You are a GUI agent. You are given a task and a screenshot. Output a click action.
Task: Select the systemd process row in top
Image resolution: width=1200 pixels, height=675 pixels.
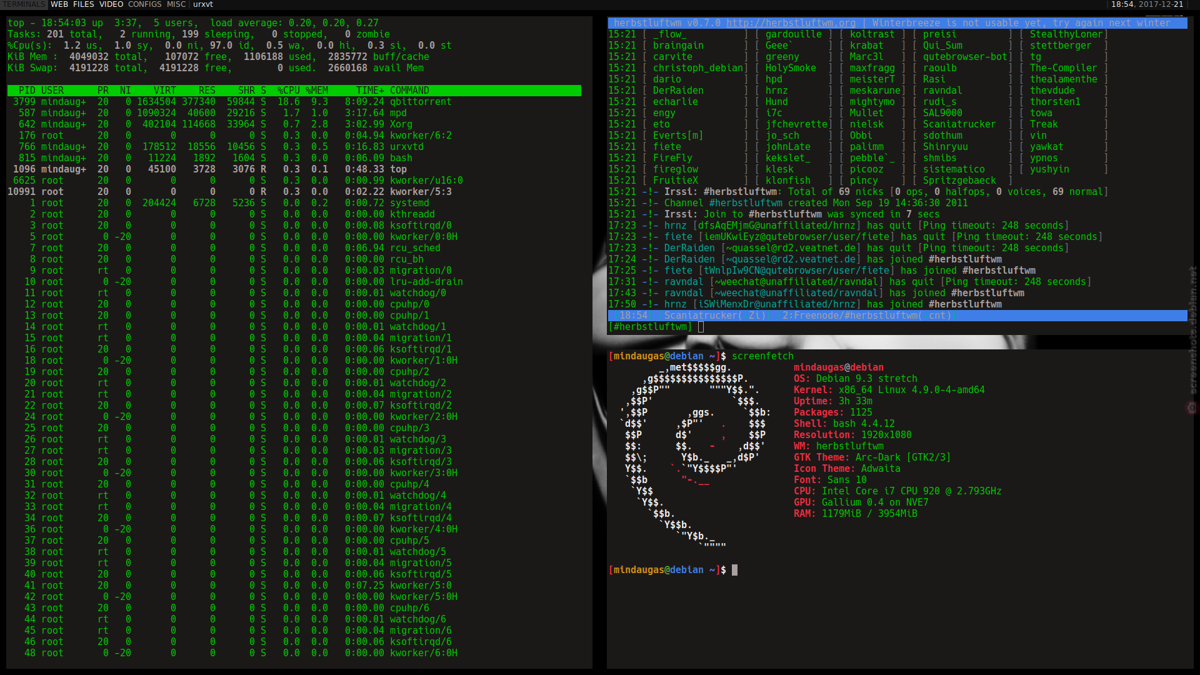(x=294, y=203)
